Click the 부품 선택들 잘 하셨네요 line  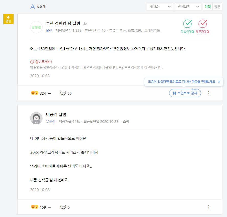click(49, 180)
